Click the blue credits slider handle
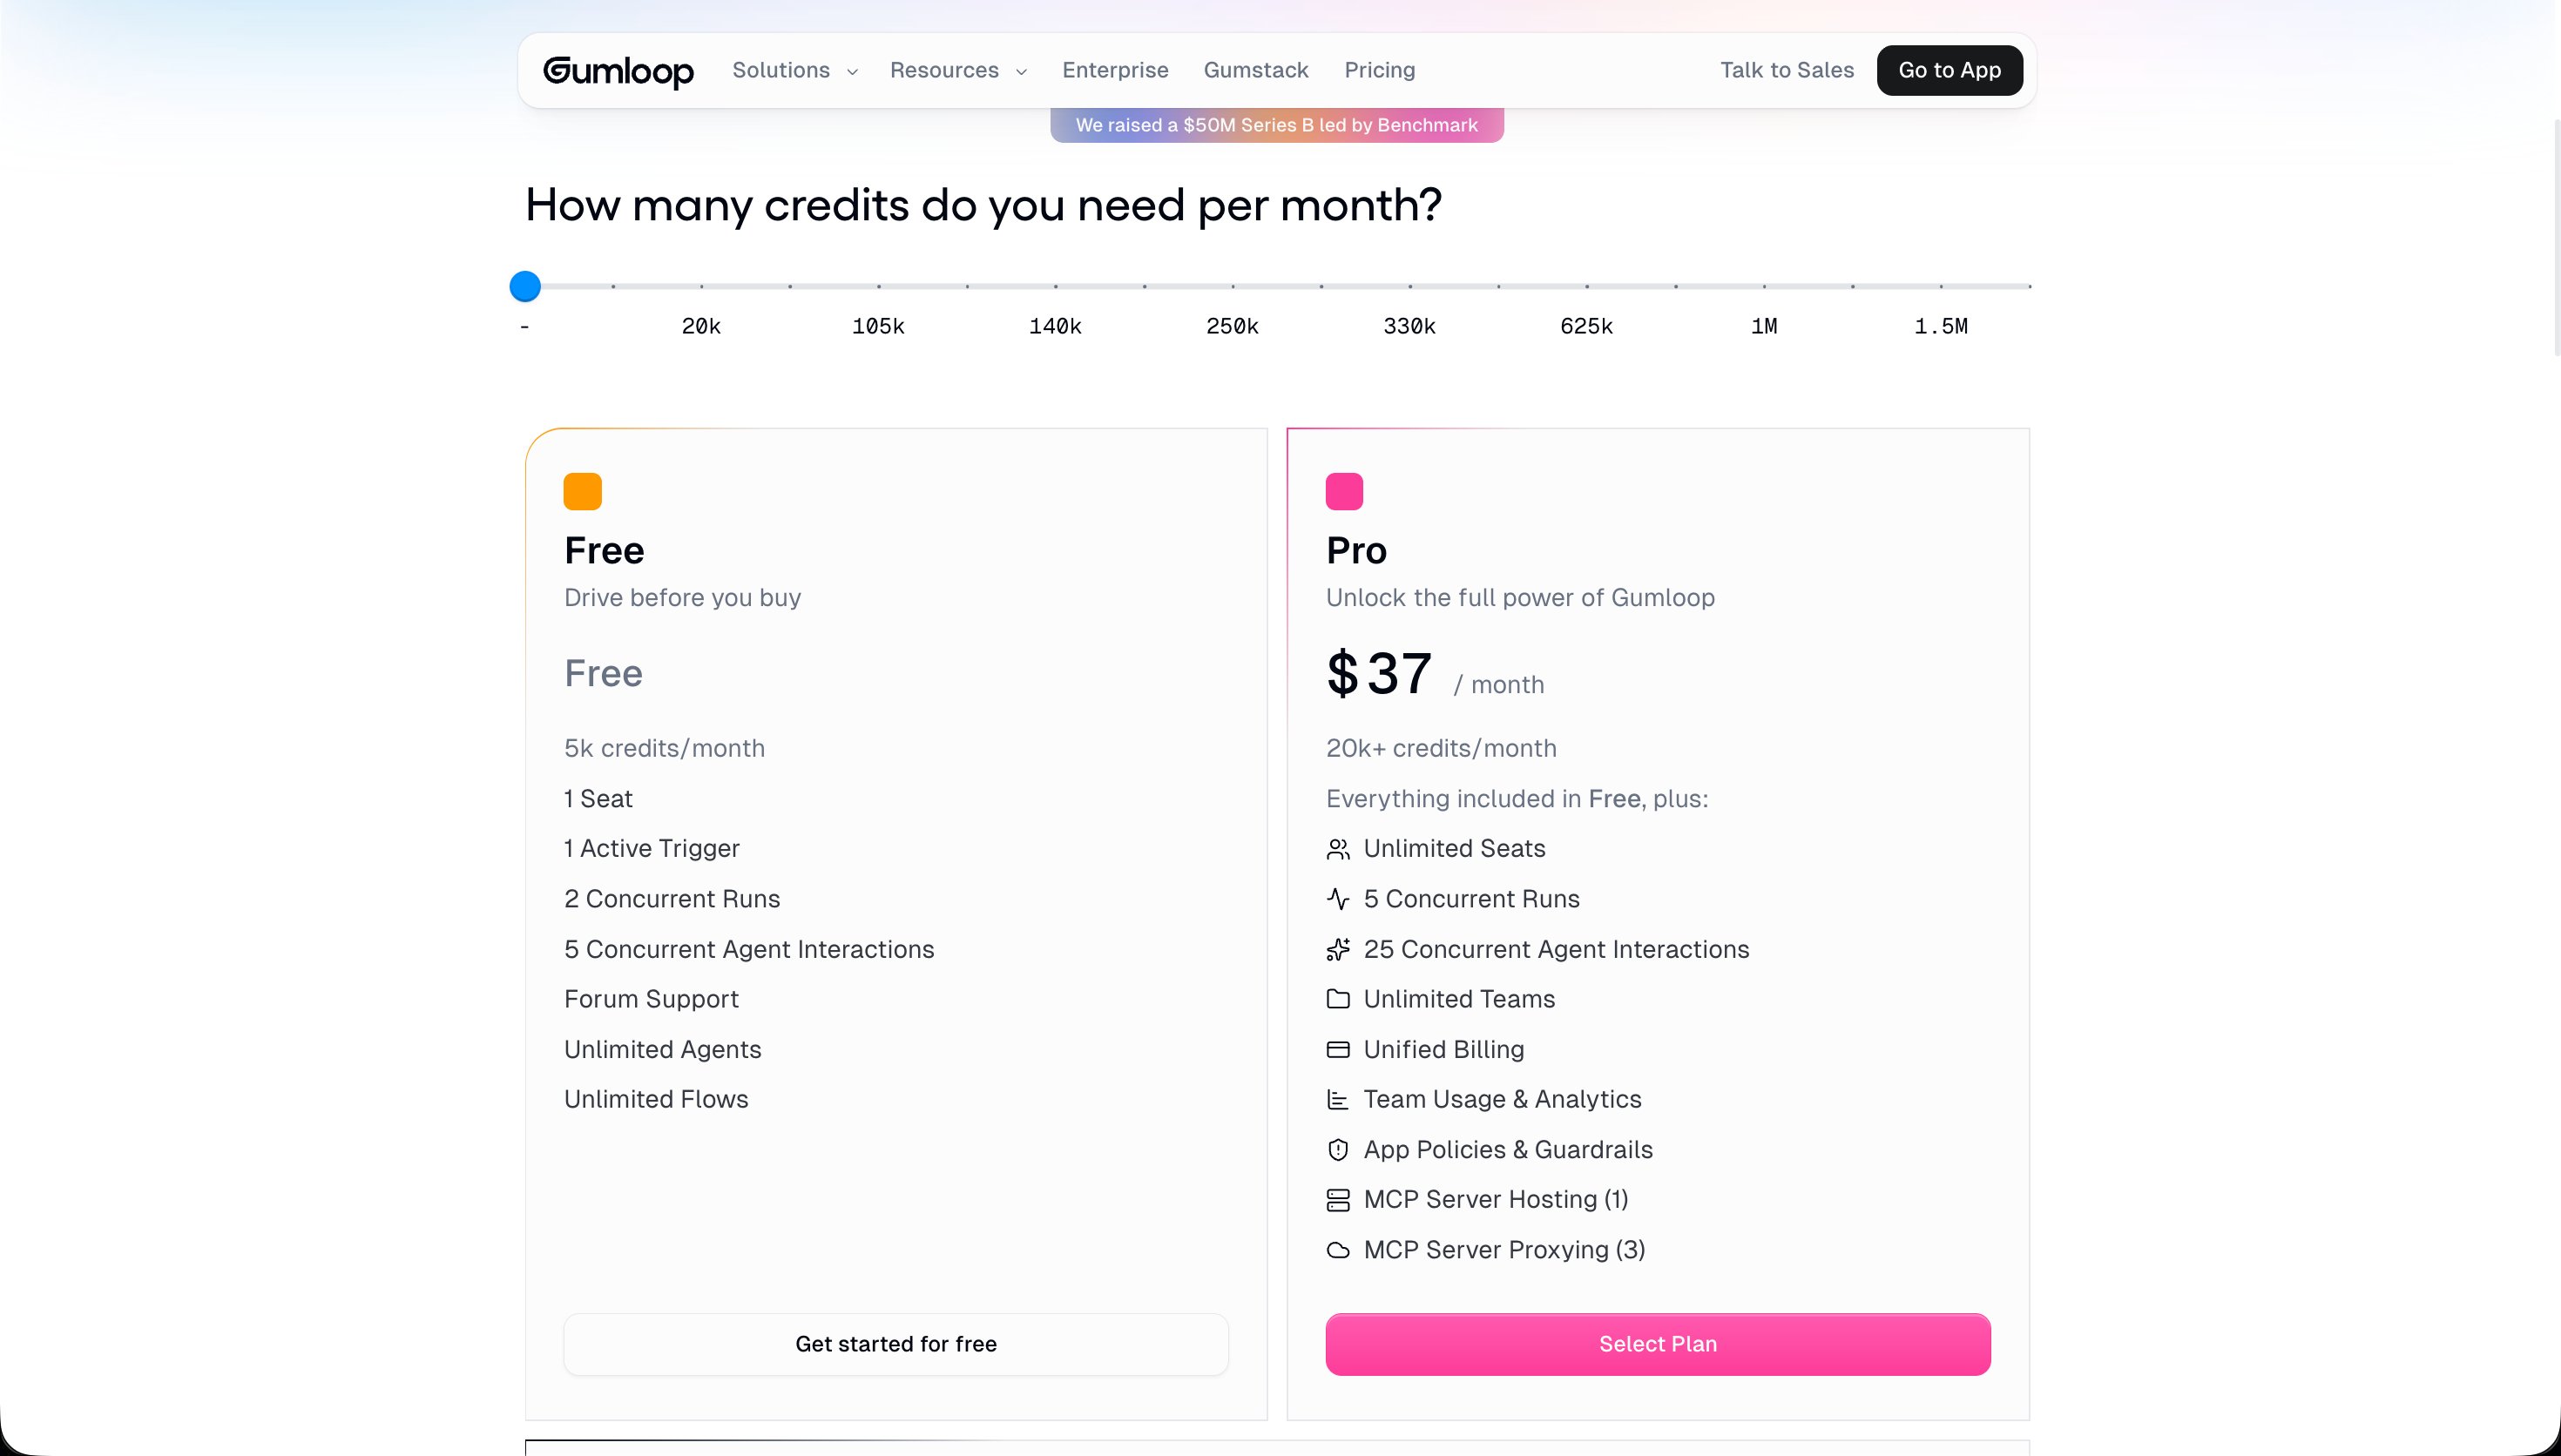This screenshot has height=1456, width=2561. (525, 287)
